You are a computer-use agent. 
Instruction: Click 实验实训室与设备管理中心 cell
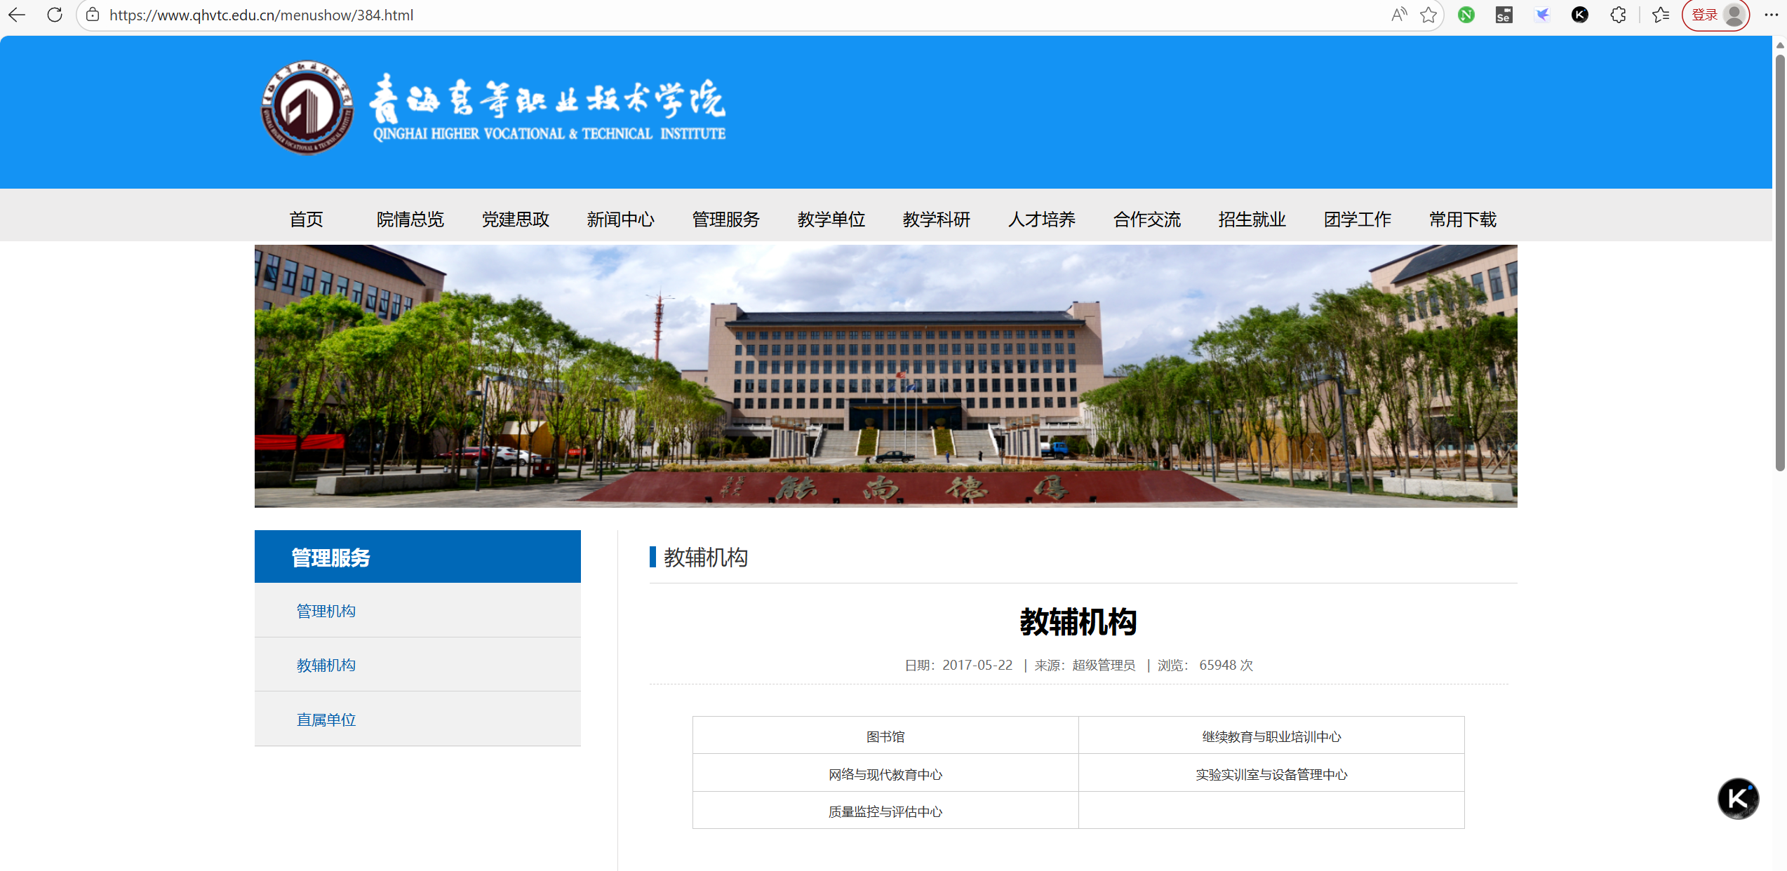pos(1271,774)
